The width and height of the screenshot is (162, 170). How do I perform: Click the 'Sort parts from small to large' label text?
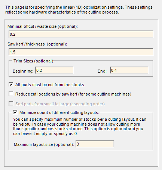[x=60, y=104]
